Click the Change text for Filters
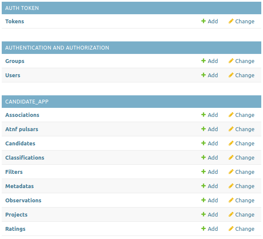 [245, 172]
